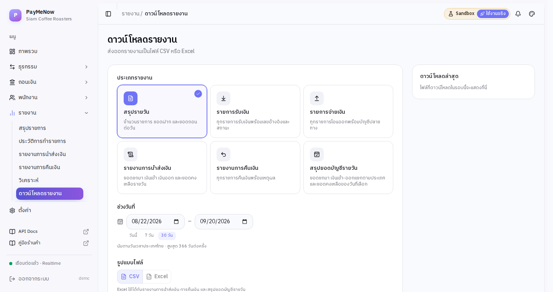Select the รายการจ่ายเงิน report type card

coord(348,111)
